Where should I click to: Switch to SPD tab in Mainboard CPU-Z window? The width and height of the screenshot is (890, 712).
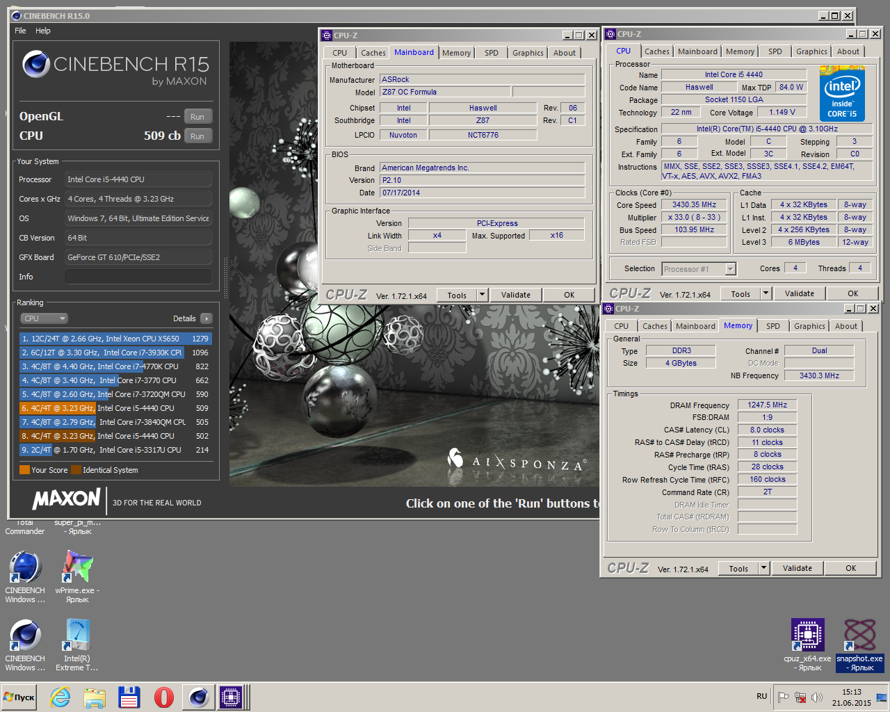click(x=492, y=53)
